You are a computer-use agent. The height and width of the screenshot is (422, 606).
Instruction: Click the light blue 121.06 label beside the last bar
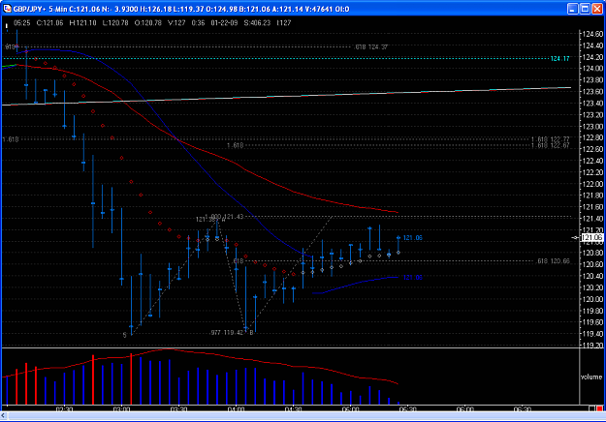(x=412, y=237)
